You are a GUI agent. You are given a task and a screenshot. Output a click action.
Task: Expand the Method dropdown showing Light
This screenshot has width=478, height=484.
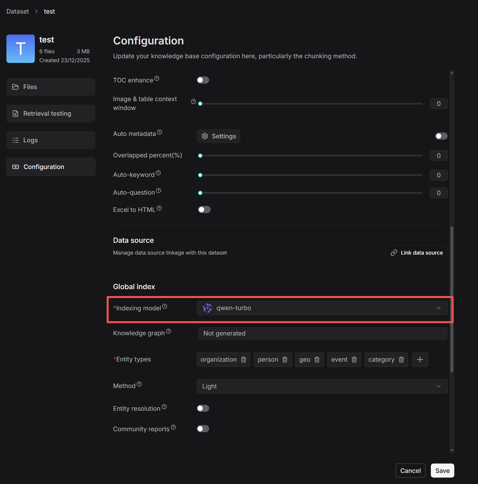point(322,386)
